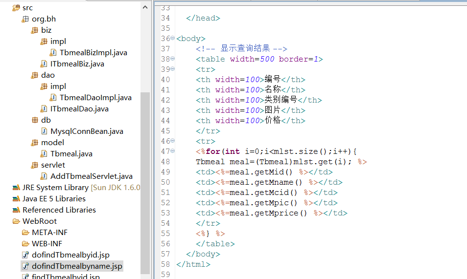Click the border=1 attribute on line 38
The height and width of the screenshot is (279, 467).
pyautogui.click(x=299, y=59)
